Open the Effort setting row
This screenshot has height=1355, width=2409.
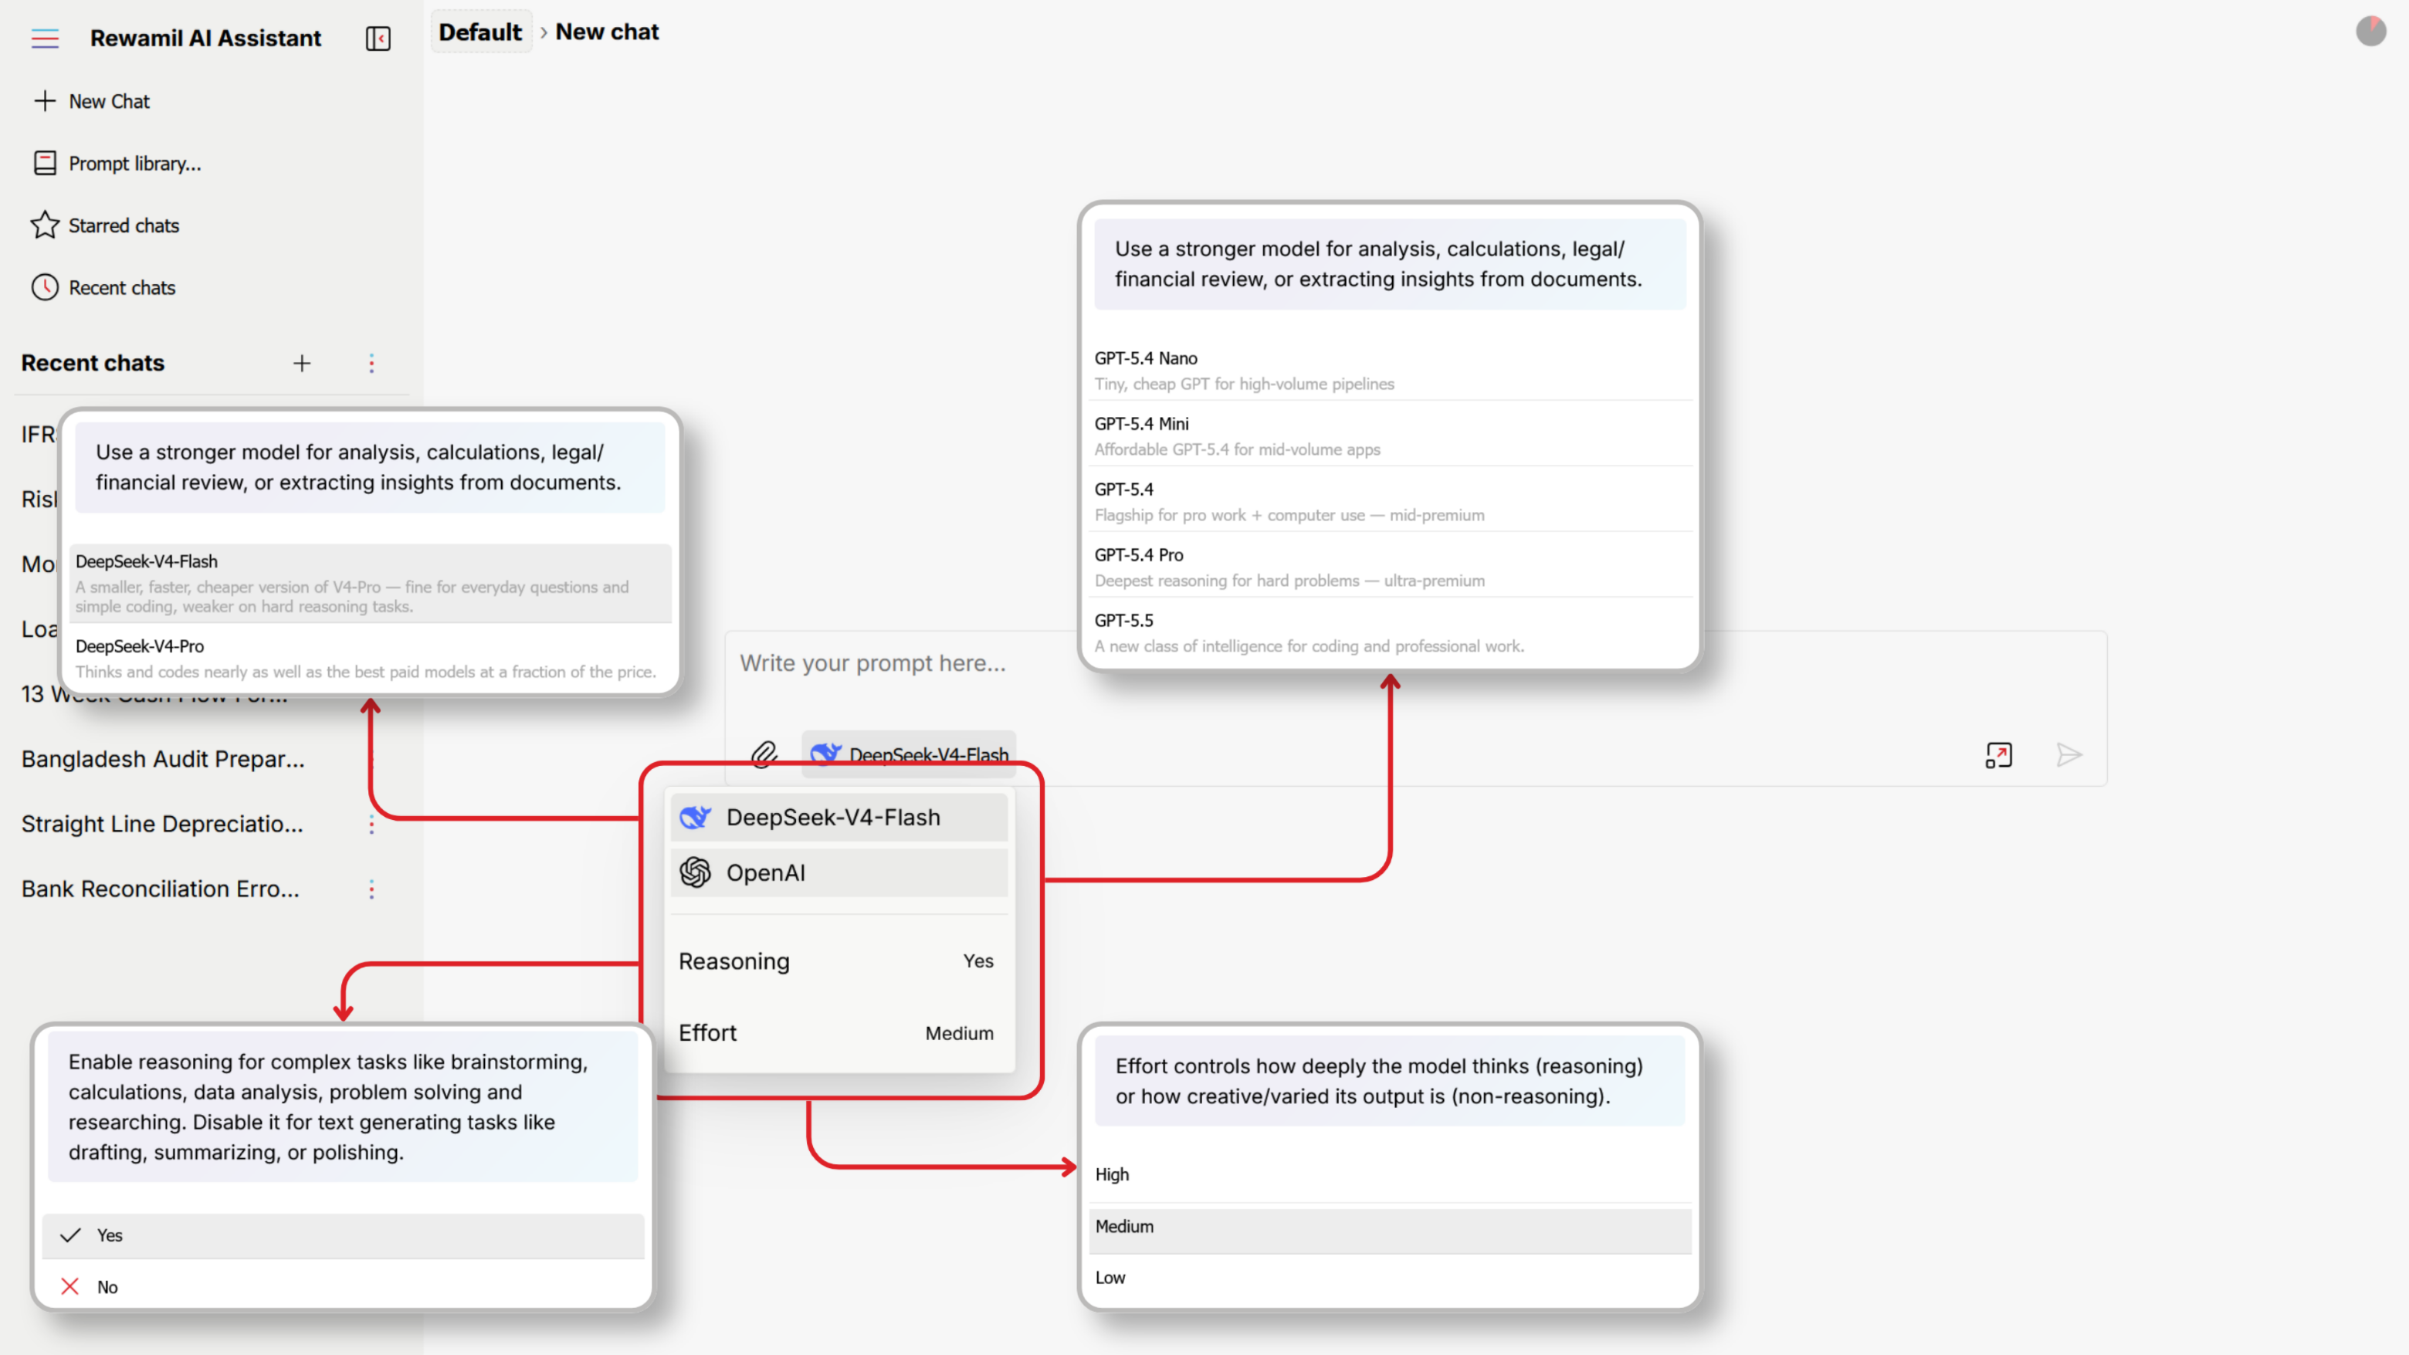tap(839, 1032)
